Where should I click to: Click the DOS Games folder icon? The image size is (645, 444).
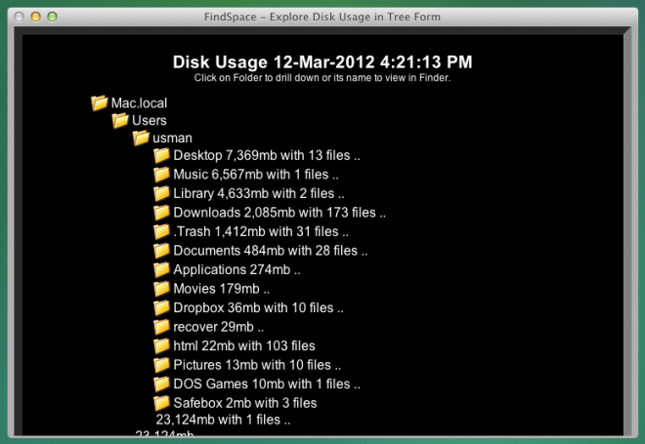click(161, 383)
